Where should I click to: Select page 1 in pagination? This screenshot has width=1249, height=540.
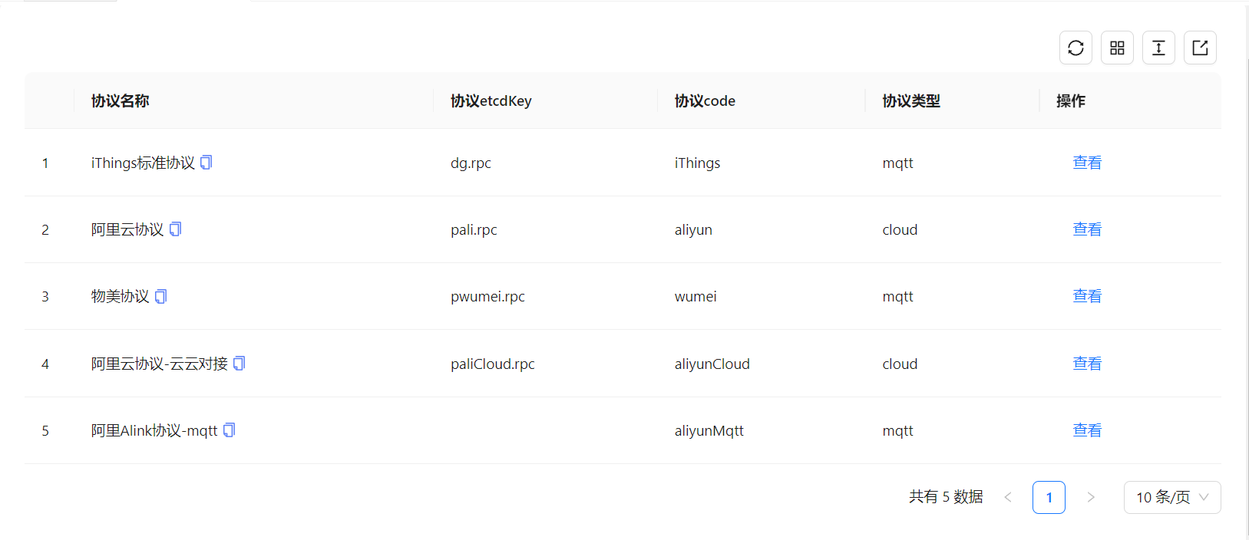[x=1049, y=497]
